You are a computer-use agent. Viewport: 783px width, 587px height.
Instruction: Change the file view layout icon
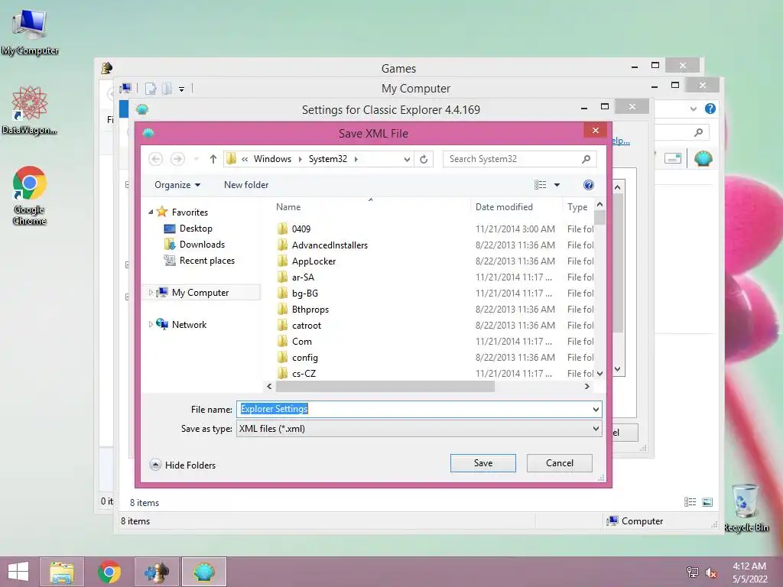point(541,185)
